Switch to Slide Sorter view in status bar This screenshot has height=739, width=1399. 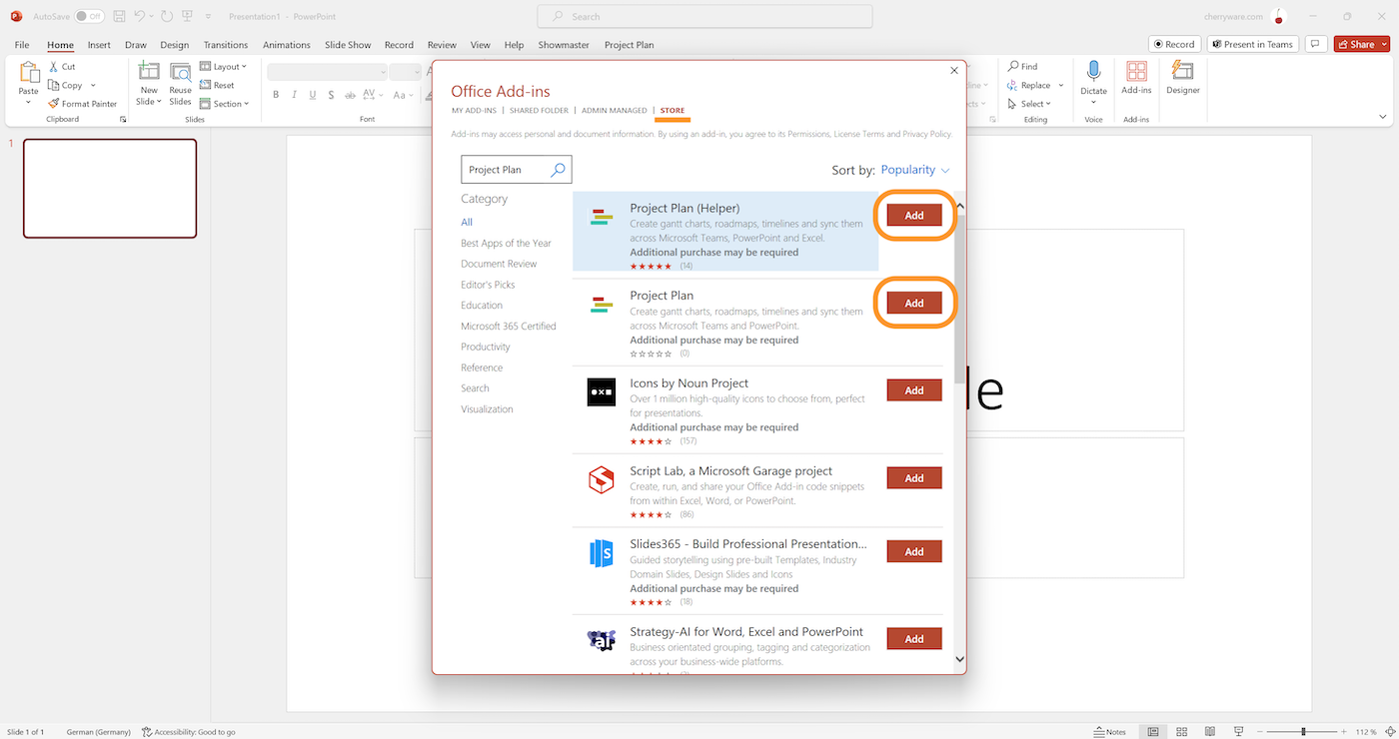(x=1181, y=731)
